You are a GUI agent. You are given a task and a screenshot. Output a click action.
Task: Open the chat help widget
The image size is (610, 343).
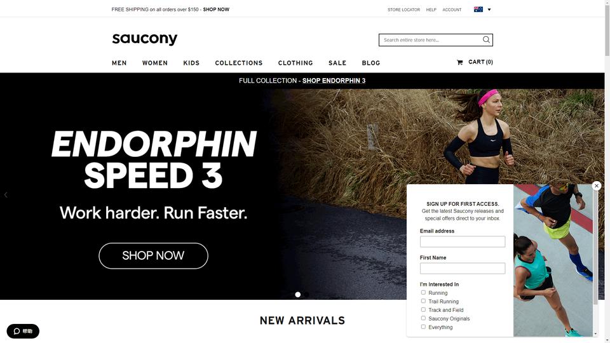(23, 331)
